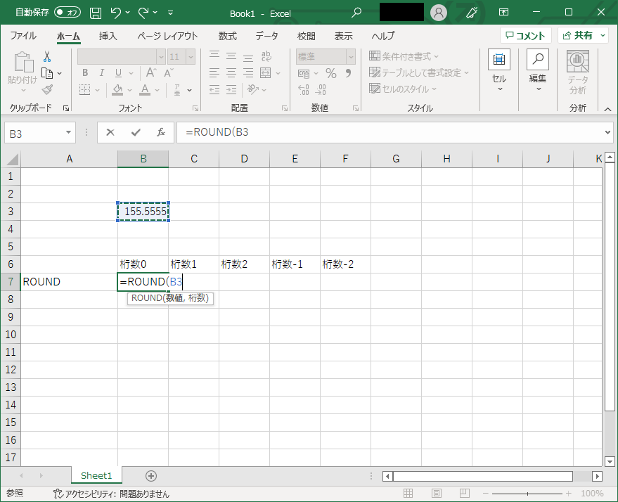618x502 pixels.
Task: Click the pen drawing mode icon
Action: click(471, 13)
